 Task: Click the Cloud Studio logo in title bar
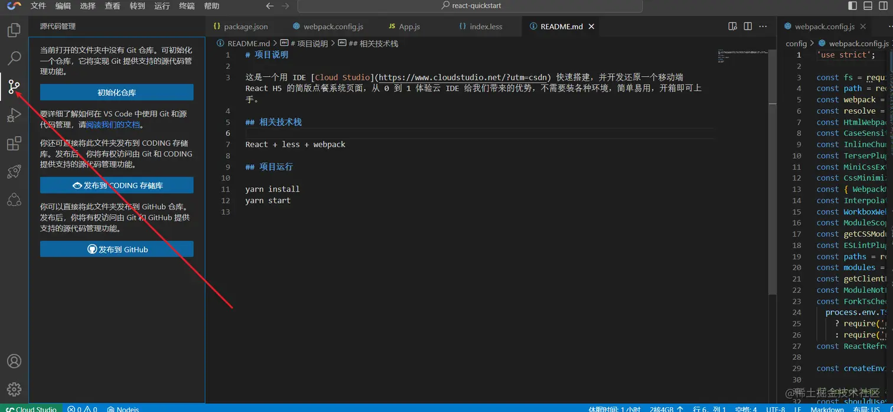14,6
